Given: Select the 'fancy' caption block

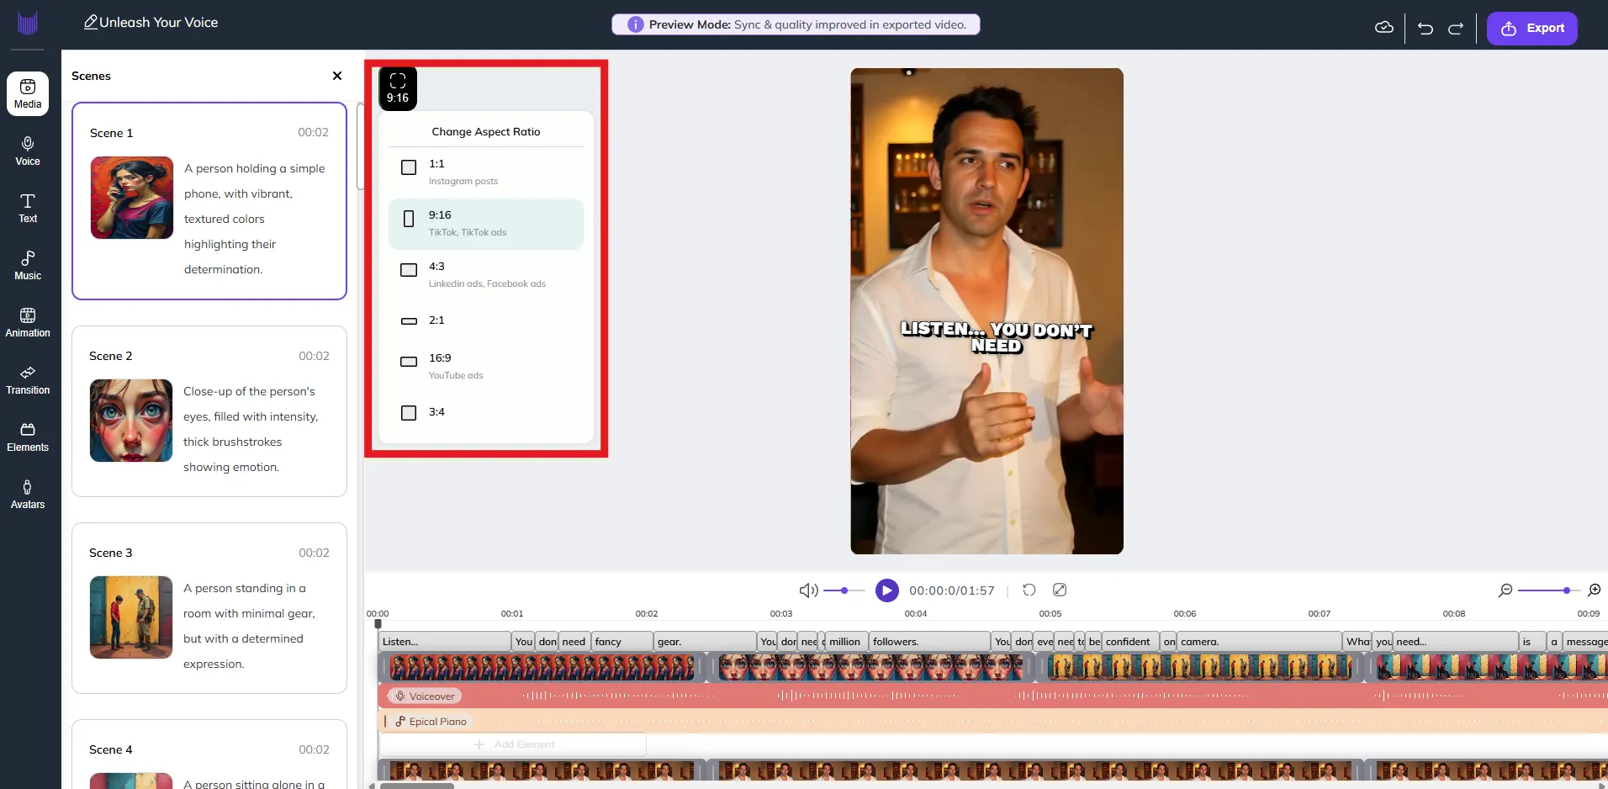Looking at the screenshot, I should [x=622, y=642].
